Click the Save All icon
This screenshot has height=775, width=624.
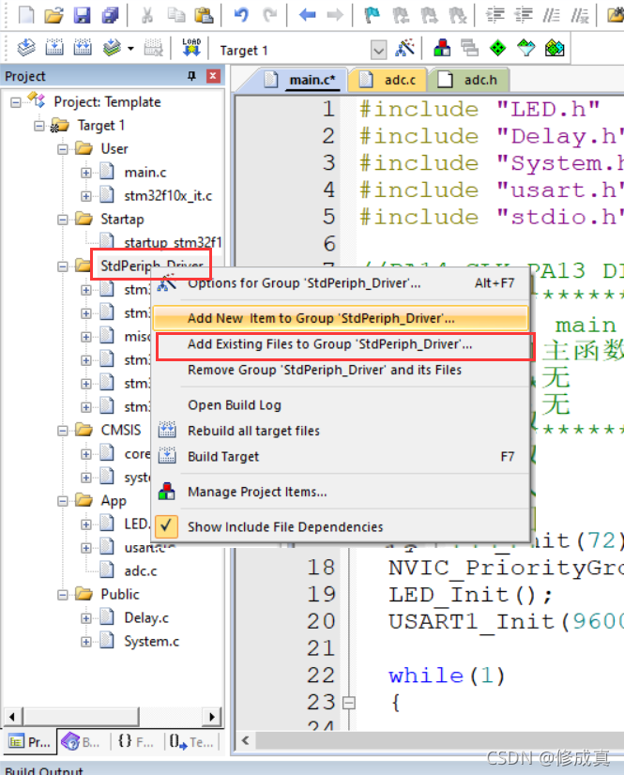[111, 15]
